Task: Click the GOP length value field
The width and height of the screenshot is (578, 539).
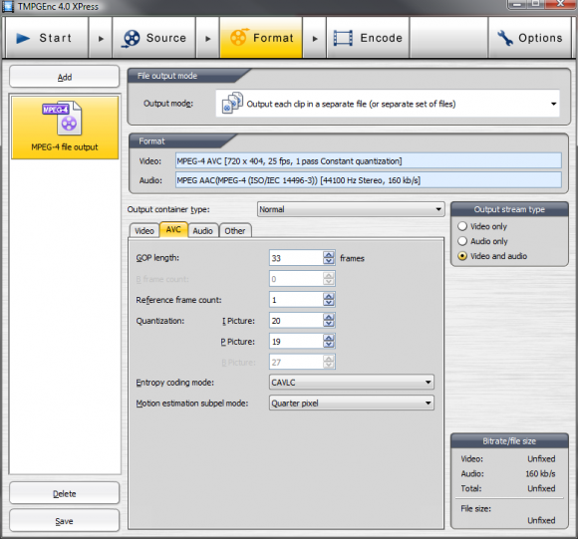Action: click(x=296, y=258)
